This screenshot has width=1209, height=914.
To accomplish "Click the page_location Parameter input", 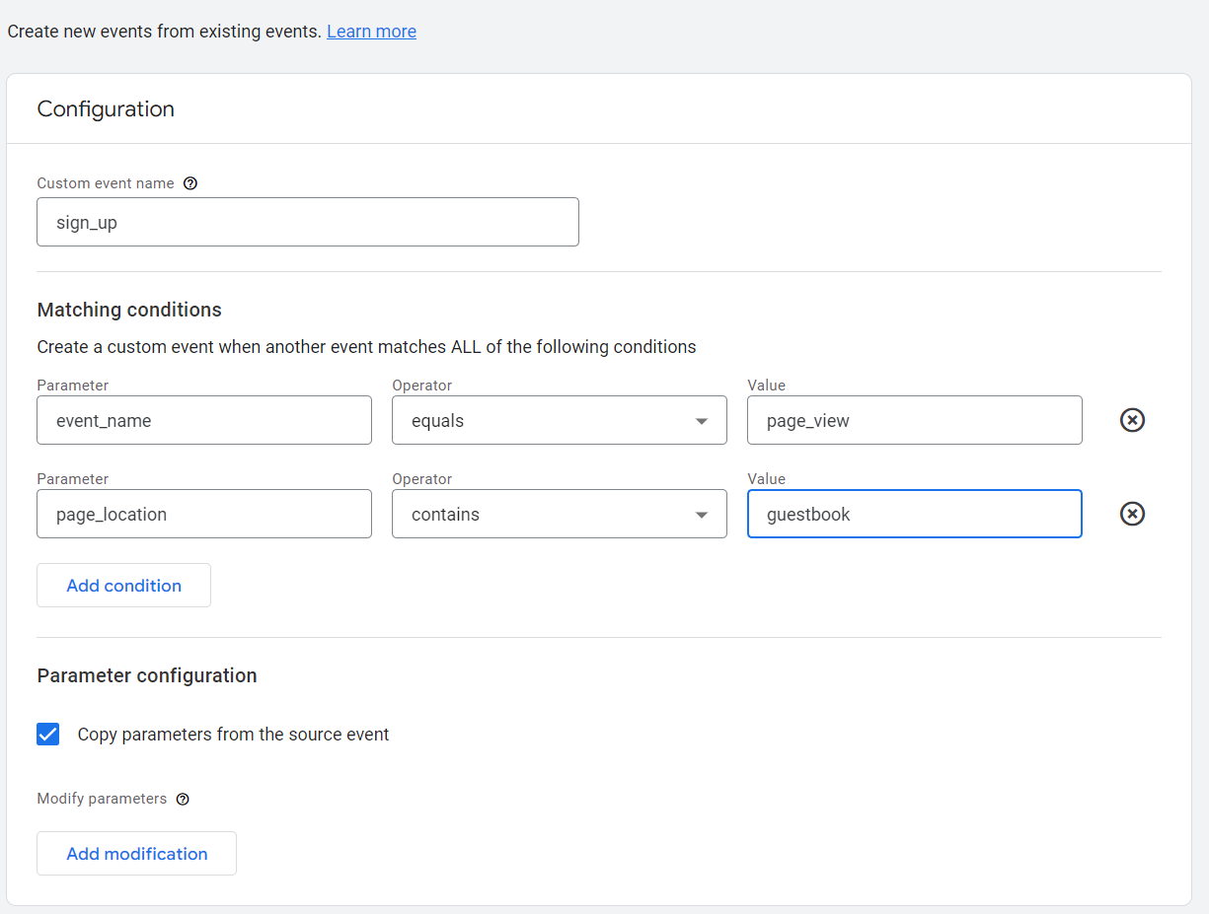I will point(203,515).
